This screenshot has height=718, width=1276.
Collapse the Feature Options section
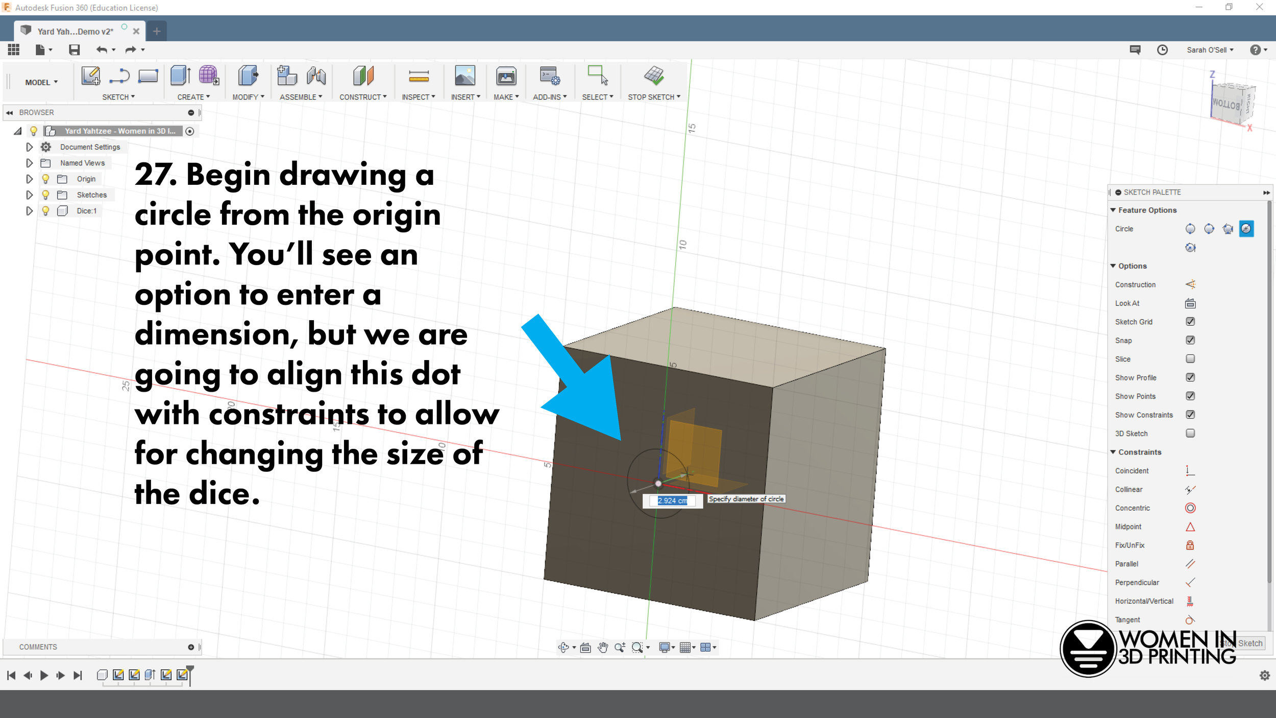tap(1113, 210)
